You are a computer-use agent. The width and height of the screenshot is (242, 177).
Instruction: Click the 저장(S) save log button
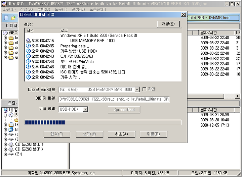tap(168, 24)
